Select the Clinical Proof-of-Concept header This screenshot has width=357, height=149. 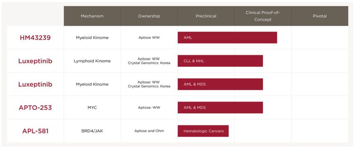[x=263, y=16]
